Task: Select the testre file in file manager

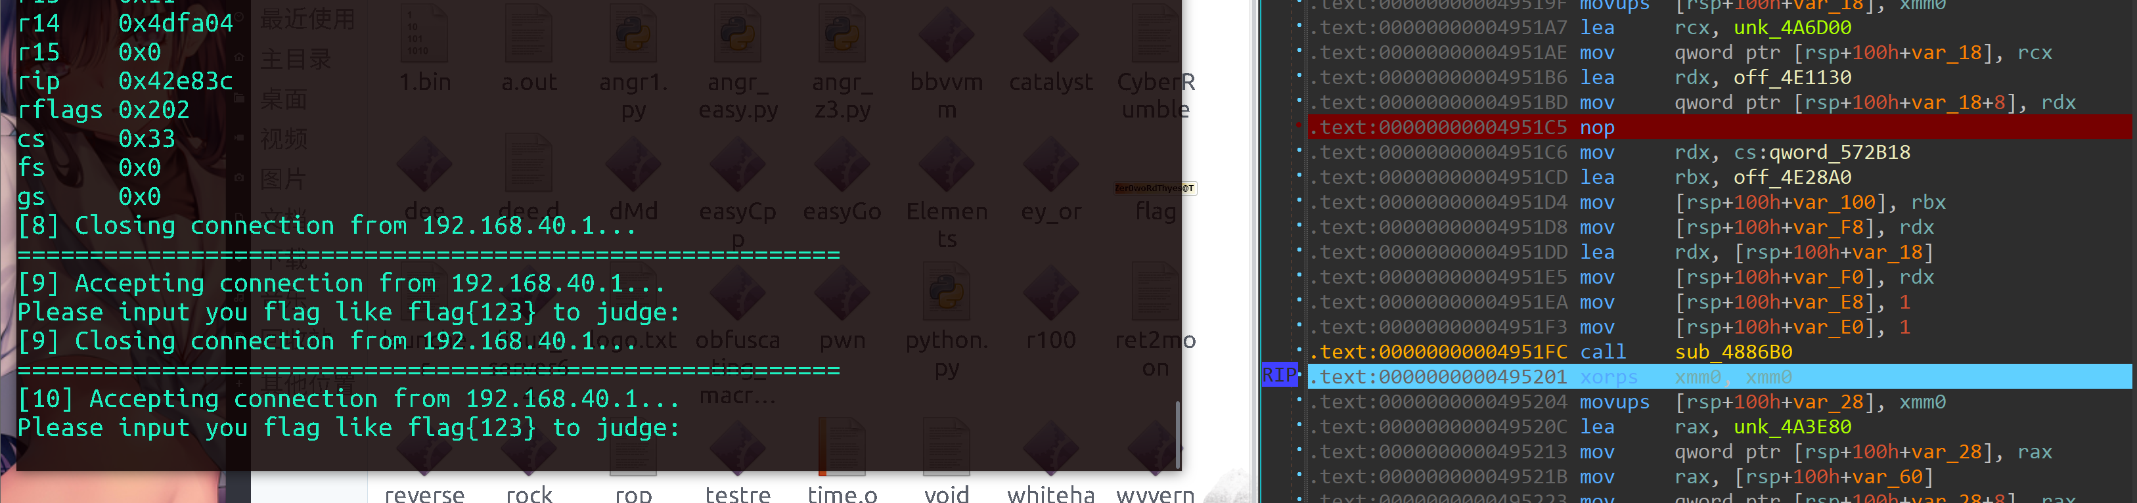Action: (x=738, y=447)
